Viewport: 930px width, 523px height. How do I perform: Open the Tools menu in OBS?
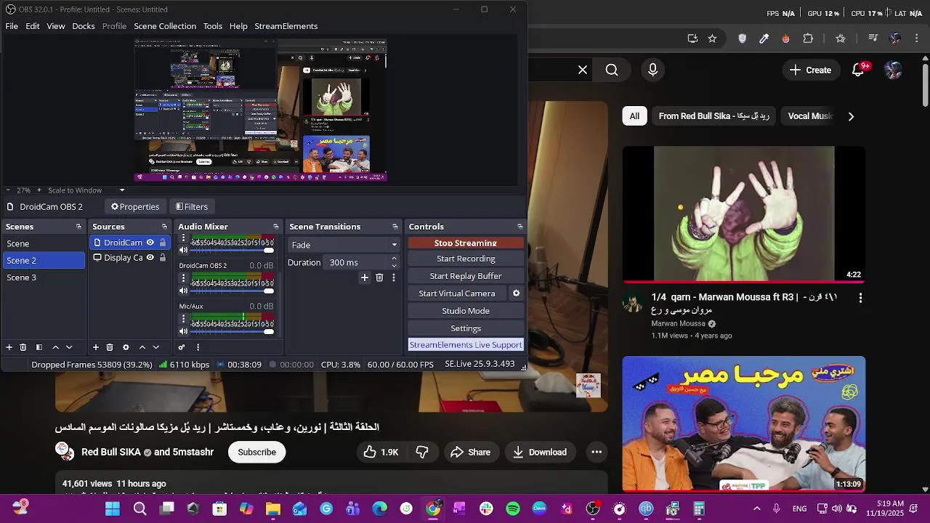coord(213,26)
